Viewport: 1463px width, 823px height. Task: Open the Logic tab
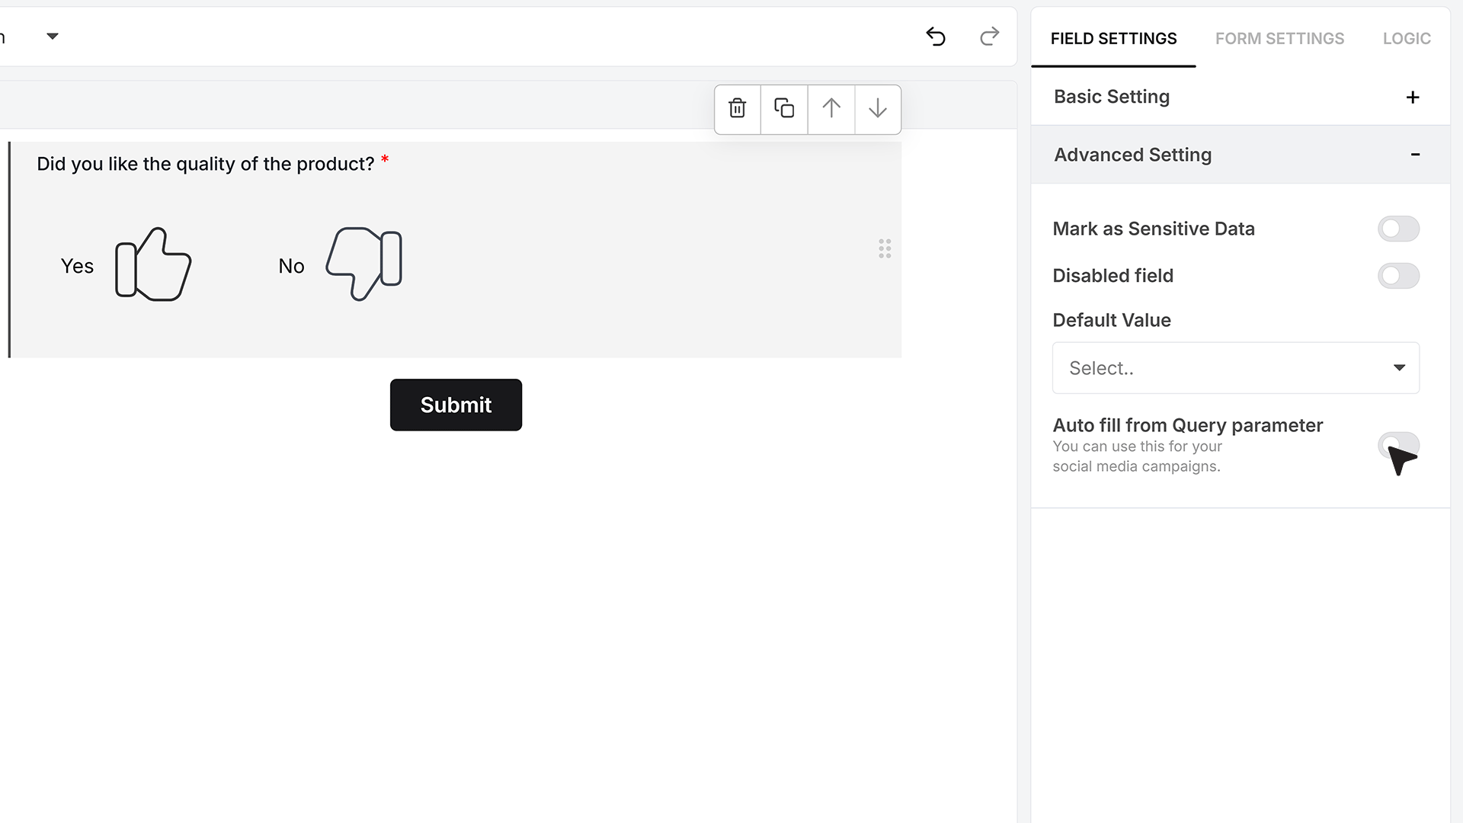point(1407,38)
